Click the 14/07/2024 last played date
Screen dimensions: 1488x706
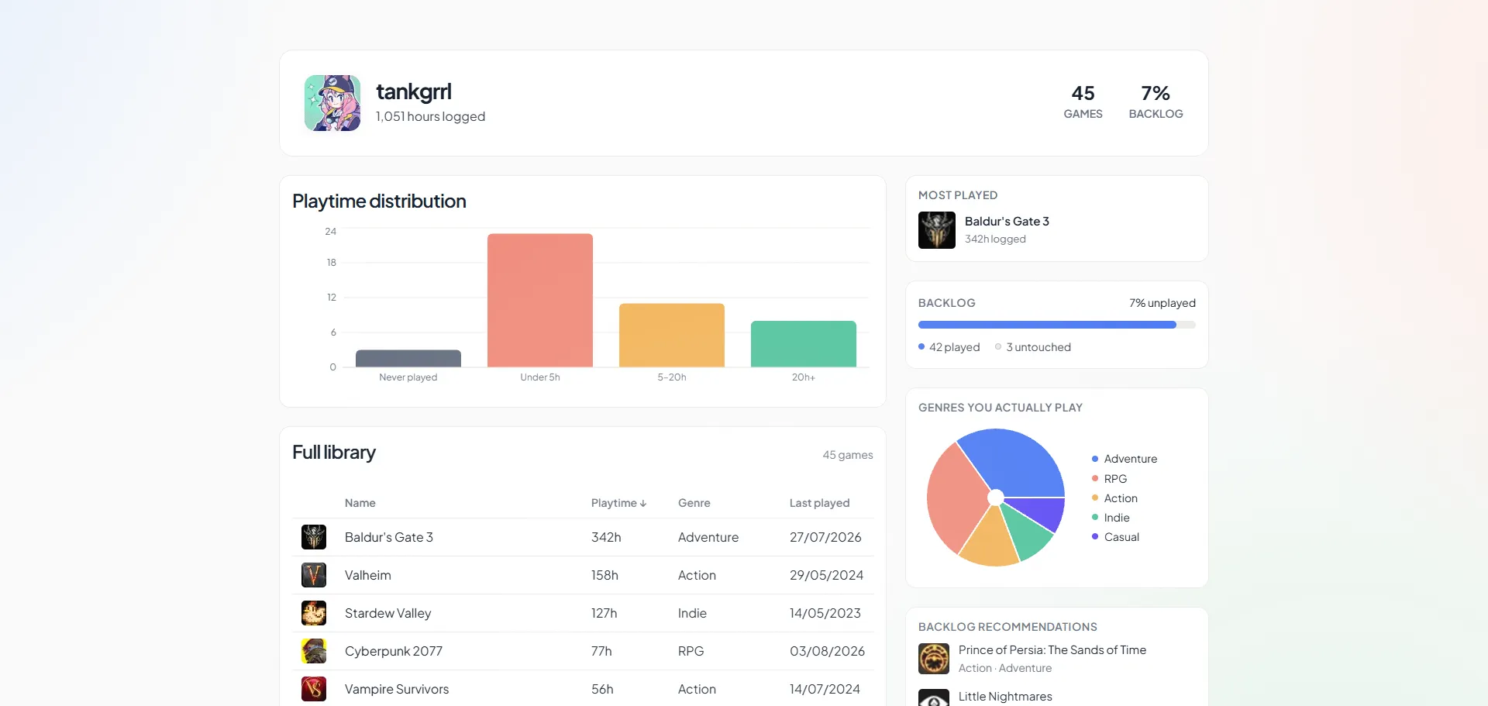pyautogui.click(x=825, y=689)
